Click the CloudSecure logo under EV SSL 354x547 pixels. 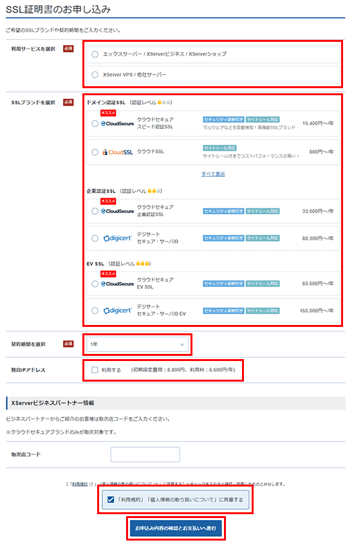pyautogui.click(x=118, y=284)
